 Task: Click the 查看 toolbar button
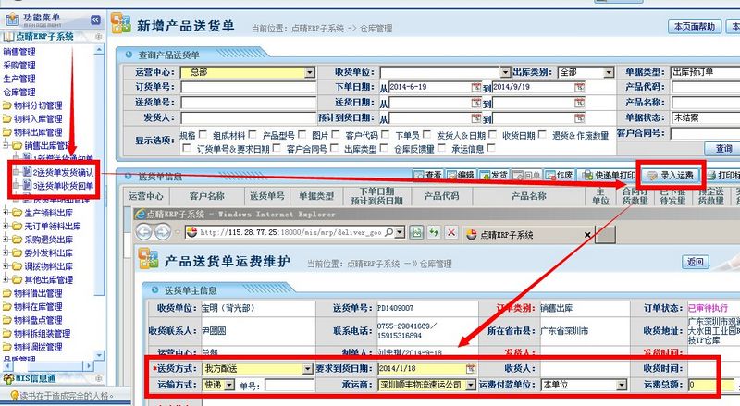(x=427, y=175)
